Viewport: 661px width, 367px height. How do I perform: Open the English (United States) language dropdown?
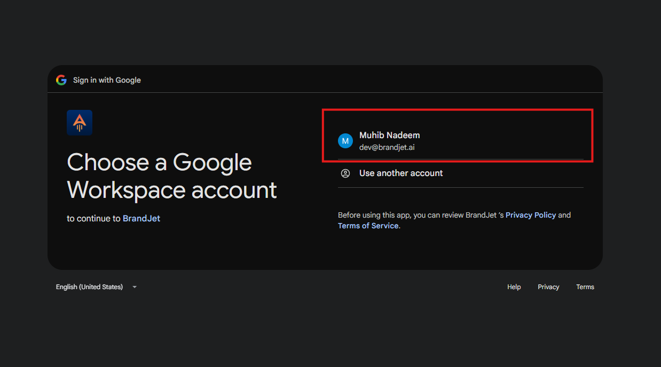[97, 287]
